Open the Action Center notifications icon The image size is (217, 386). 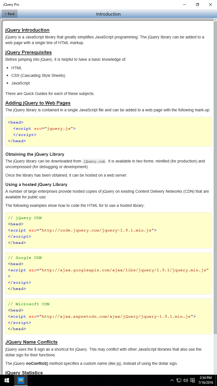point(192,380)
